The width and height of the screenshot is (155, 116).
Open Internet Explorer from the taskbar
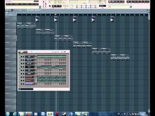pos(15,114)
